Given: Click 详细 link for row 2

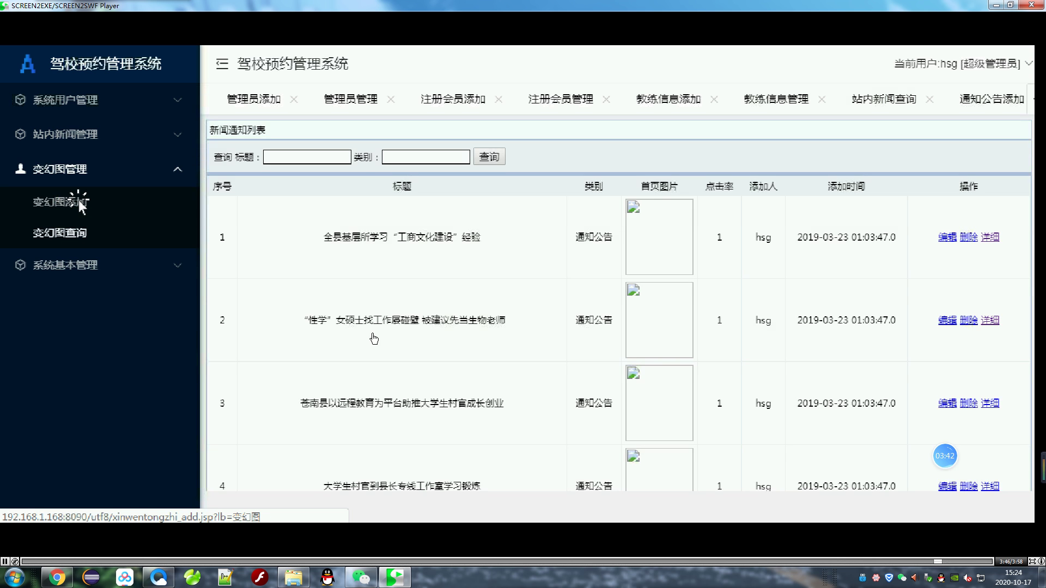Looking at the screenshot, I should click(x=990, y=320).
